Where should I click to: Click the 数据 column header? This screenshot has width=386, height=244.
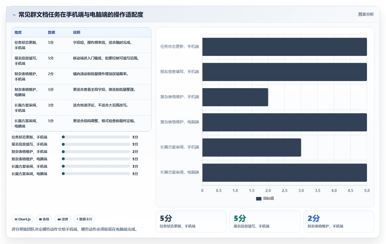[x=51, y=33]
